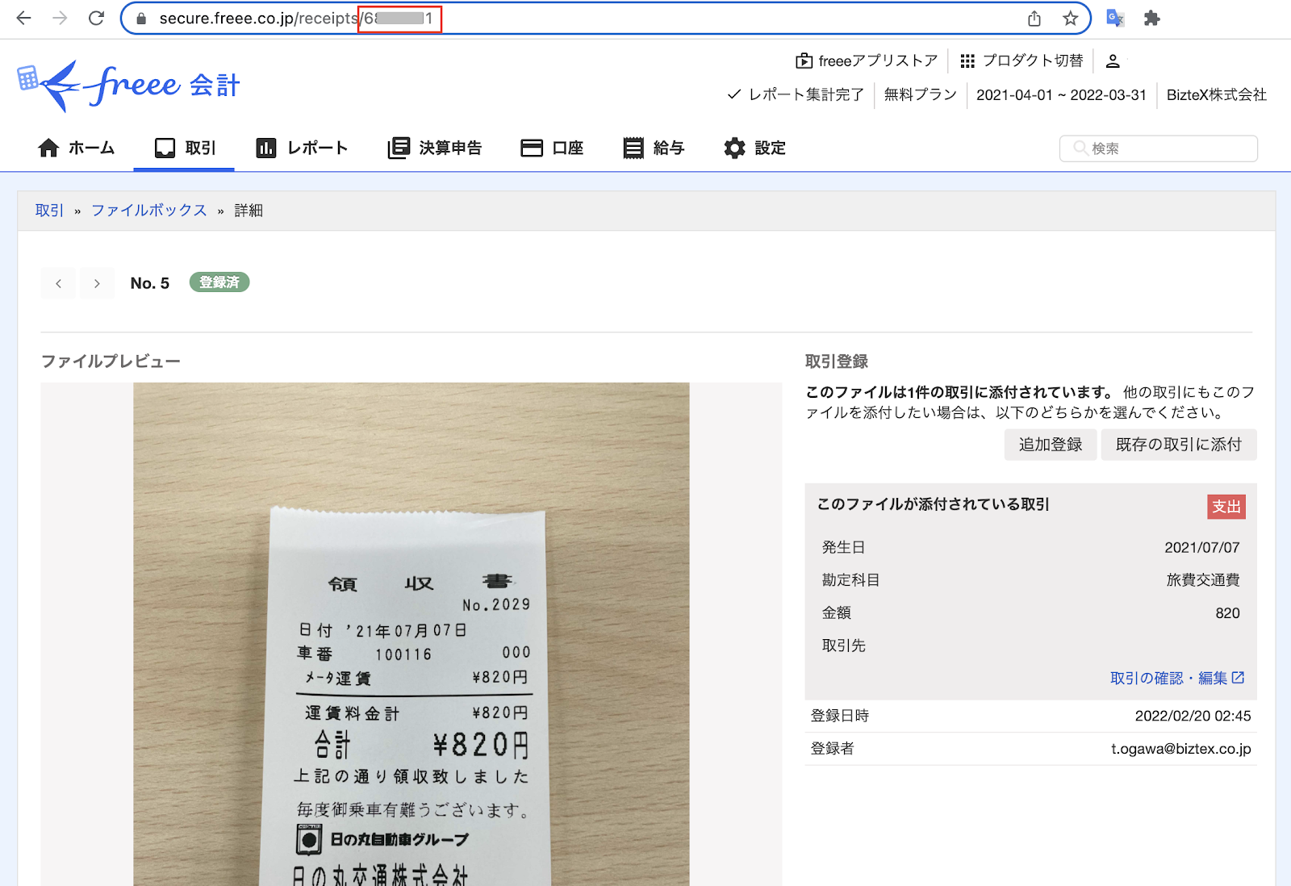Click the share icon in the address bar
This screenshot has width=1291, height=886.
(x=1034, y=19)
